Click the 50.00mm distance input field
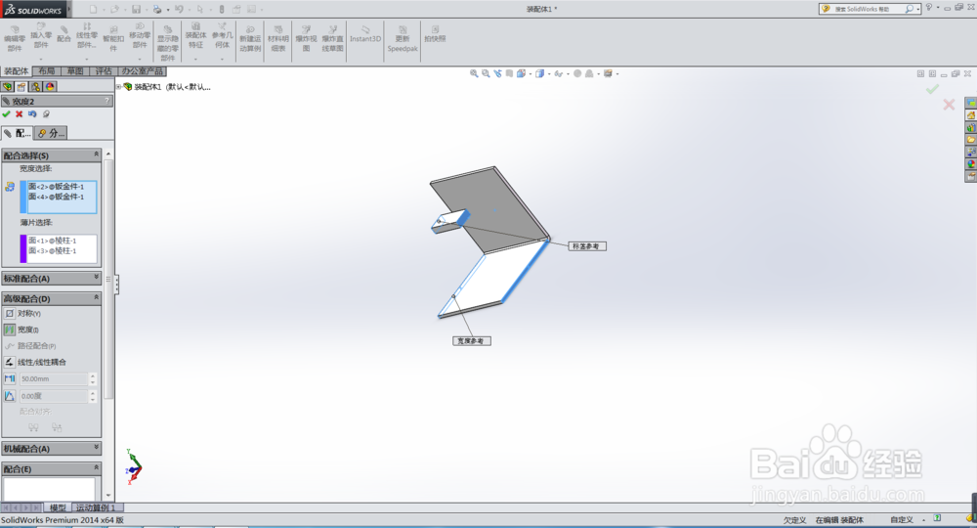Image resolution: width=977 pixels, height=528 pixels. click(54, 379)
